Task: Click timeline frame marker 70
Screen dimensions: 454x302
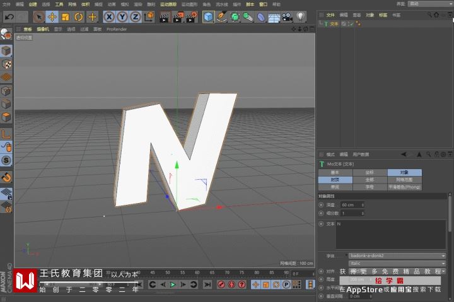Action: click(227, 272)
